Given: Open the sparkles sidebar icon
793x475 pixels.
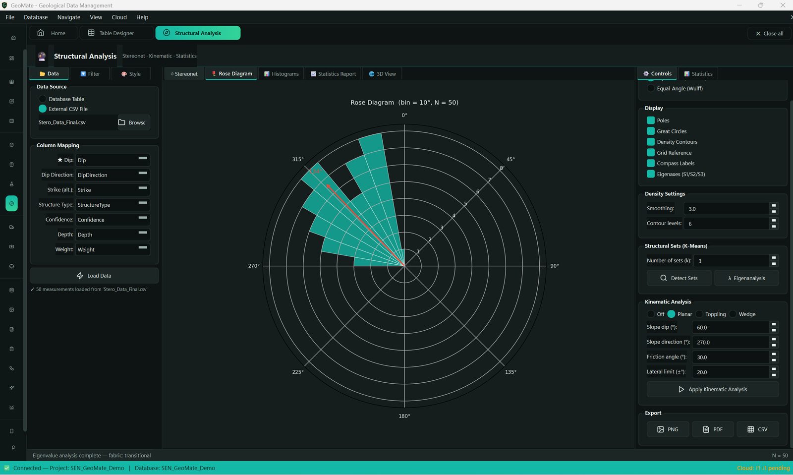Looking at the screenshot, I should [11, 388].
